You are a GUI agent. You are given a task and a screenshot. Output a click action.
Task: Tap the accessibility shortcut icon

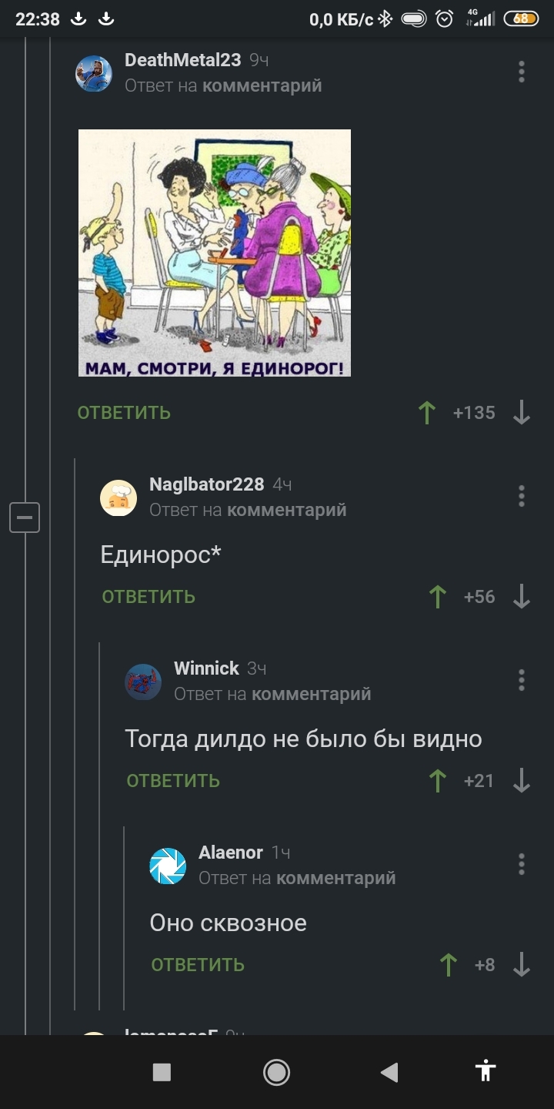pyautogui.click(x=486, y=1071)
